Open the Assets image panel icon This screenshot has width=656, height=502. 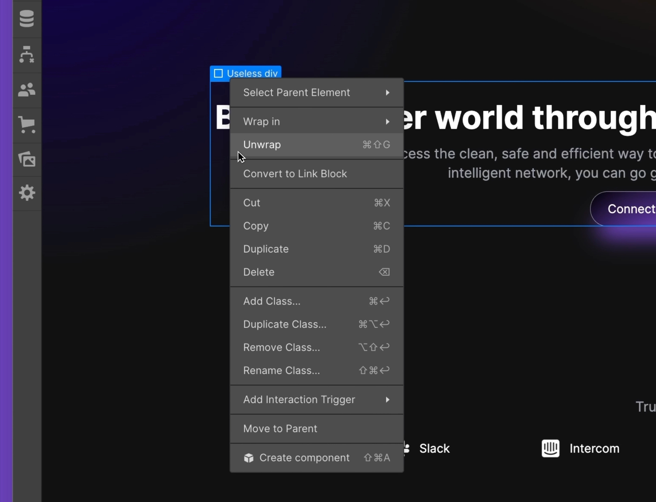click(x=27, y=159)
